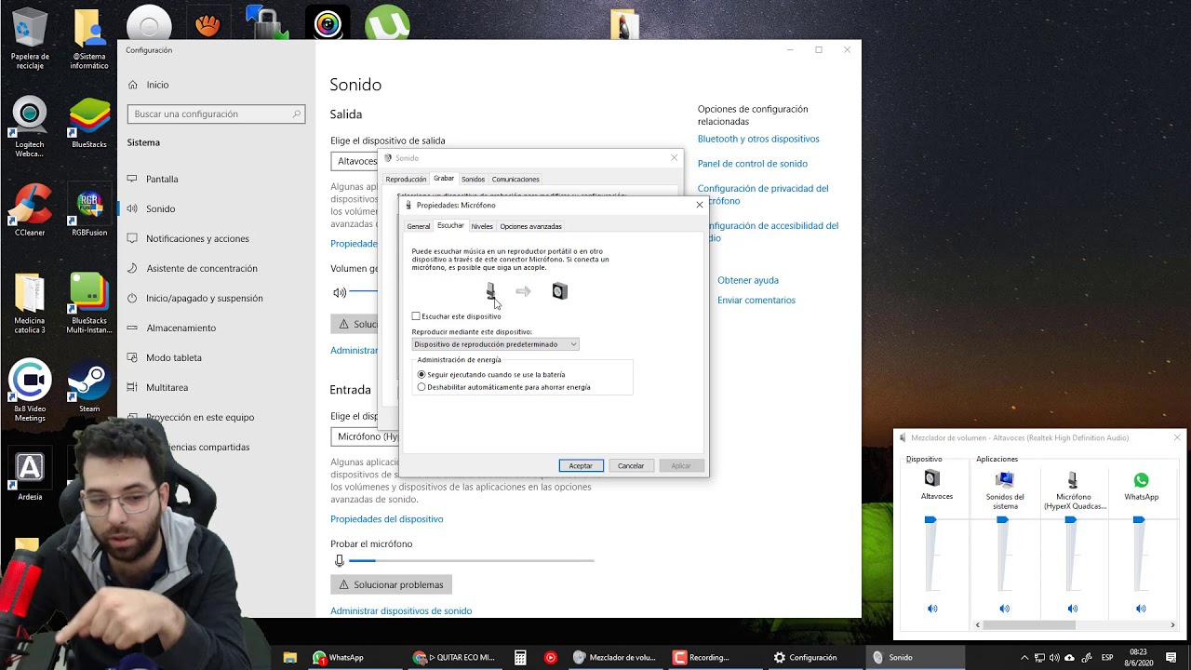The height and width of the screenshot is (670, 1191).
Task: Select Deshabilitar automáticamente para ahorrar energía
Action: tap(422, 387)
